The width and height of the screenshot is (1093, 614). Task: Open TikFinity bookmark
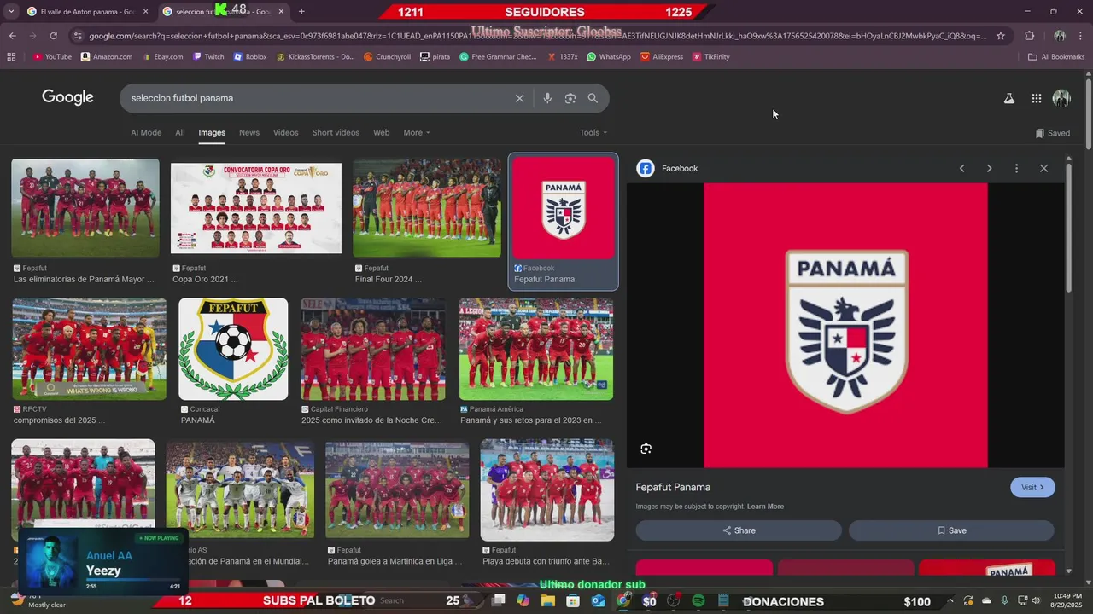(x=711, y=57)
